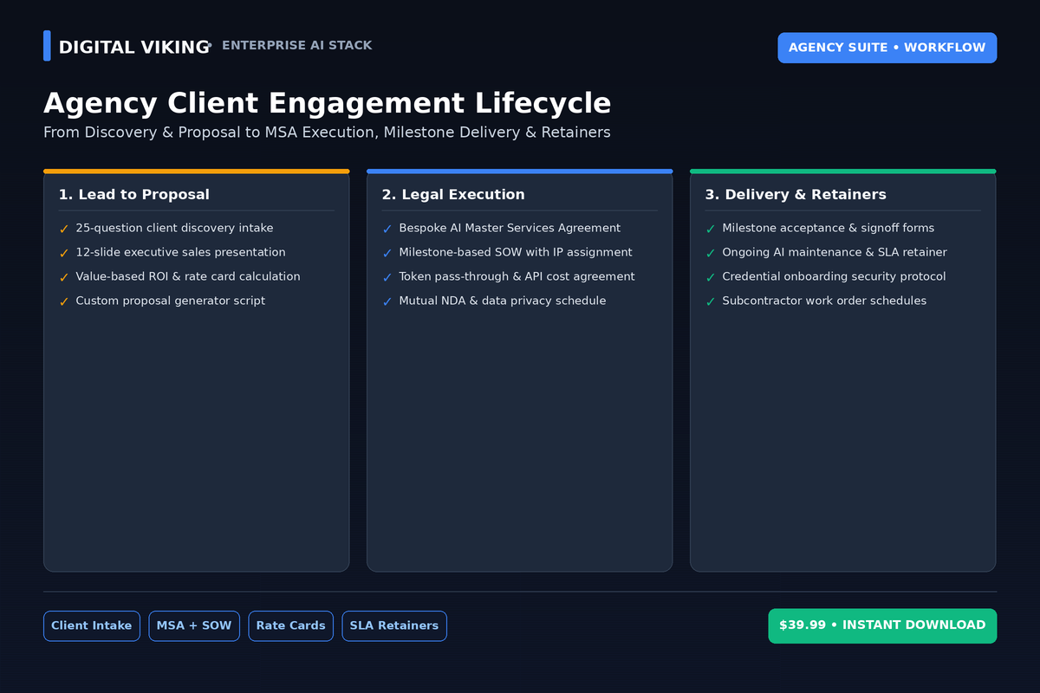The height and width of the screenshot is (693, 1040).
Task: Click the AGENCY SUITE • WORKFLOW badge
Action: 887,48
